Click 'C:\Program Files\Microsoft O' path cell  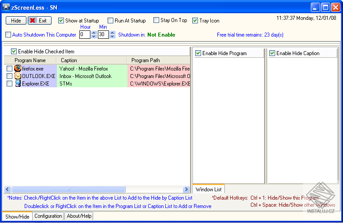point(159,76)
